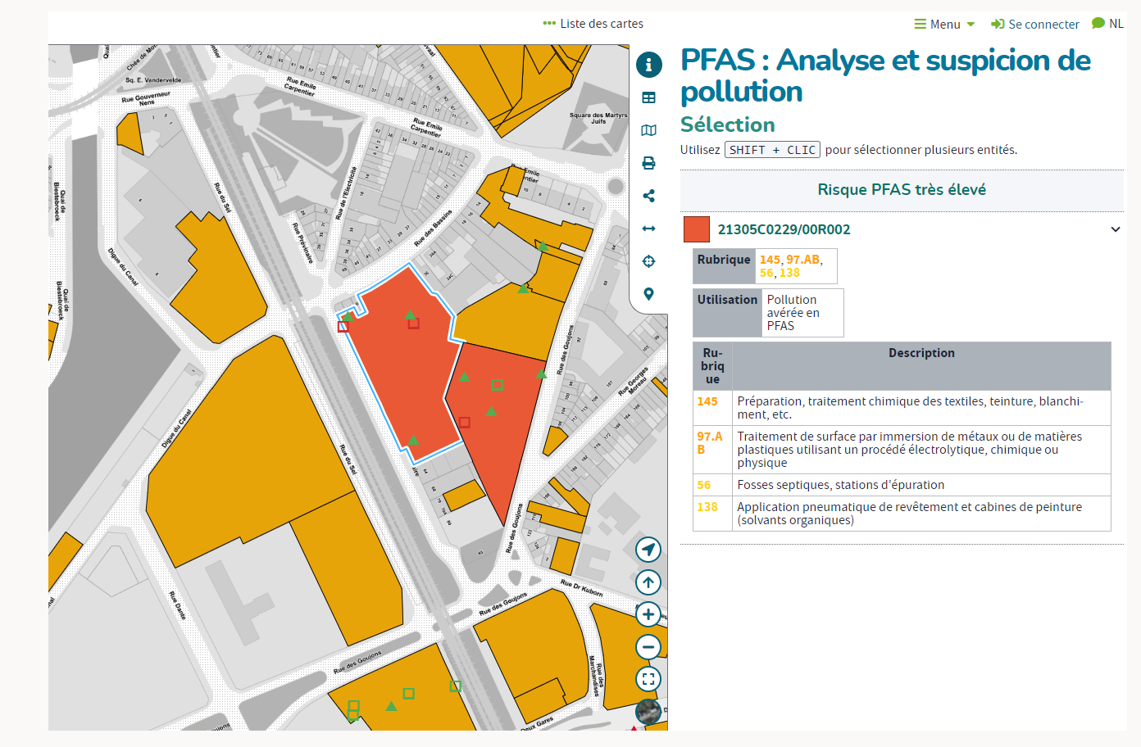
Task: Open the Liste des cartes link
Action: [x=593, y=24]
